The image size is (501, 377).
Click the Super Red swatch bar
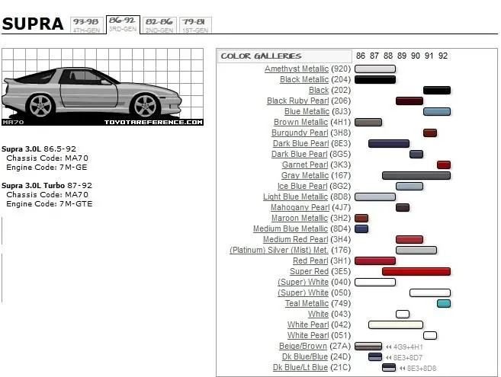[416, 272]
